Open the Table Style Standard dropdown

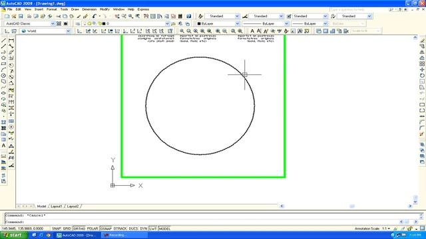click(x=325, y=16)
